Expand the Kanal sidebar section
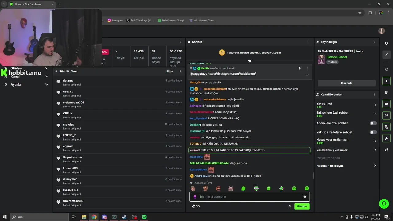Viewport: 393px width, 221px height. coord(26,76)
